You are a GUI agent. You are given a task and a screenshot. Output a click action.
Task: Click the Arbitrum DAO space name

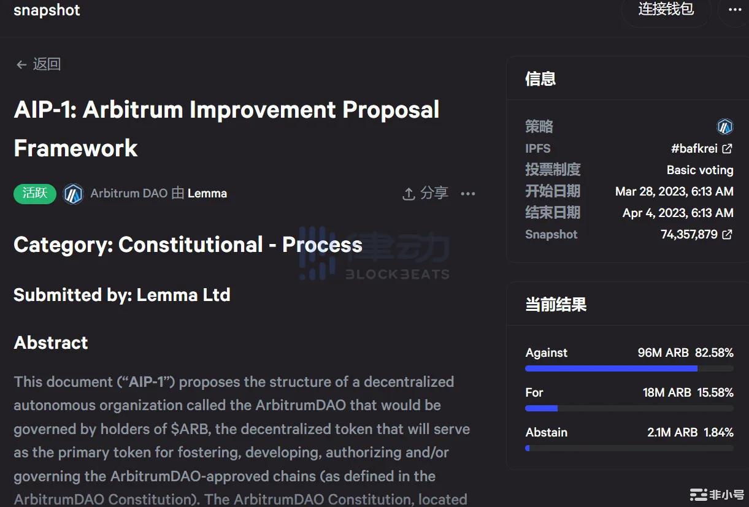(x=129, y=194)
